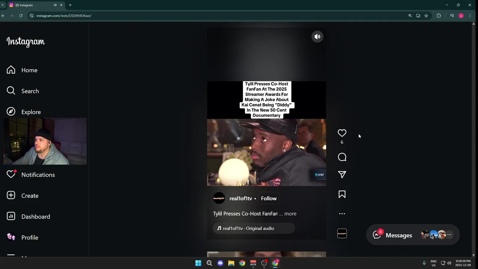Follow the real1of1tv account

(269, 198)
